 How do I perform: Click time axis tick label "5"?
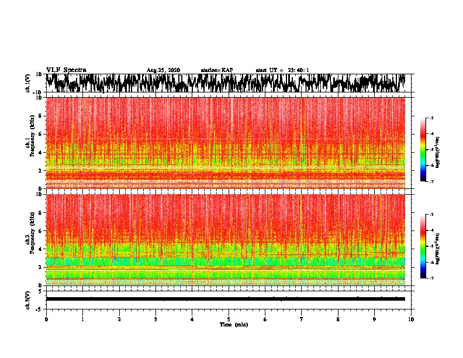tap(229, 319)
